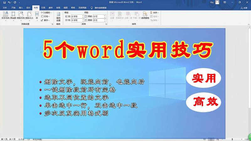Image resolution: width=251 pixels, height=141 pixels.
Task: Click the 上移一层 bring forward icon
Action: click(128, 16)
